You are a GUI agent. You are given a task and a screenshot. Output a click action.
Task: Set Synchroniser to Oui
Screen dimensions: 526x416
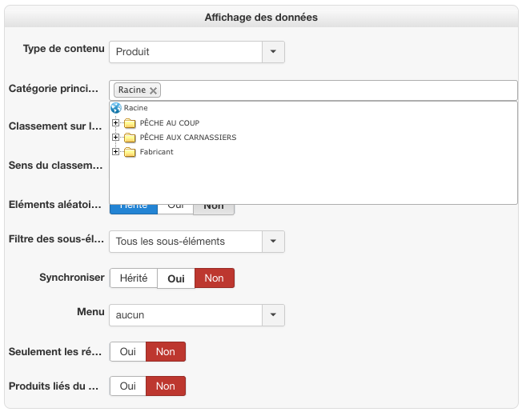[176, 278]
